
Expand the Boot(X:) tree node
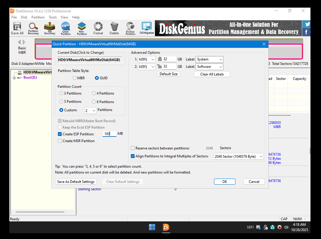[14, 78]
